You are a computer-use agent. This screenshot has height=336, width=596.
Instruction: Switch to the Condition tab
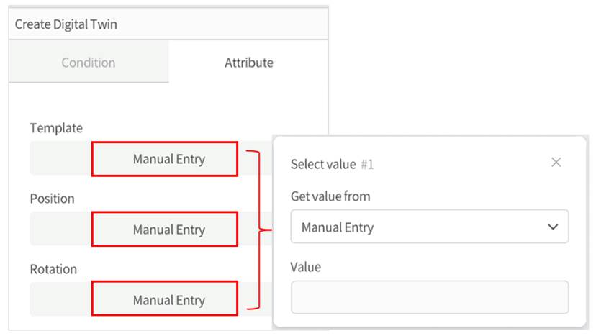(89, 63)
